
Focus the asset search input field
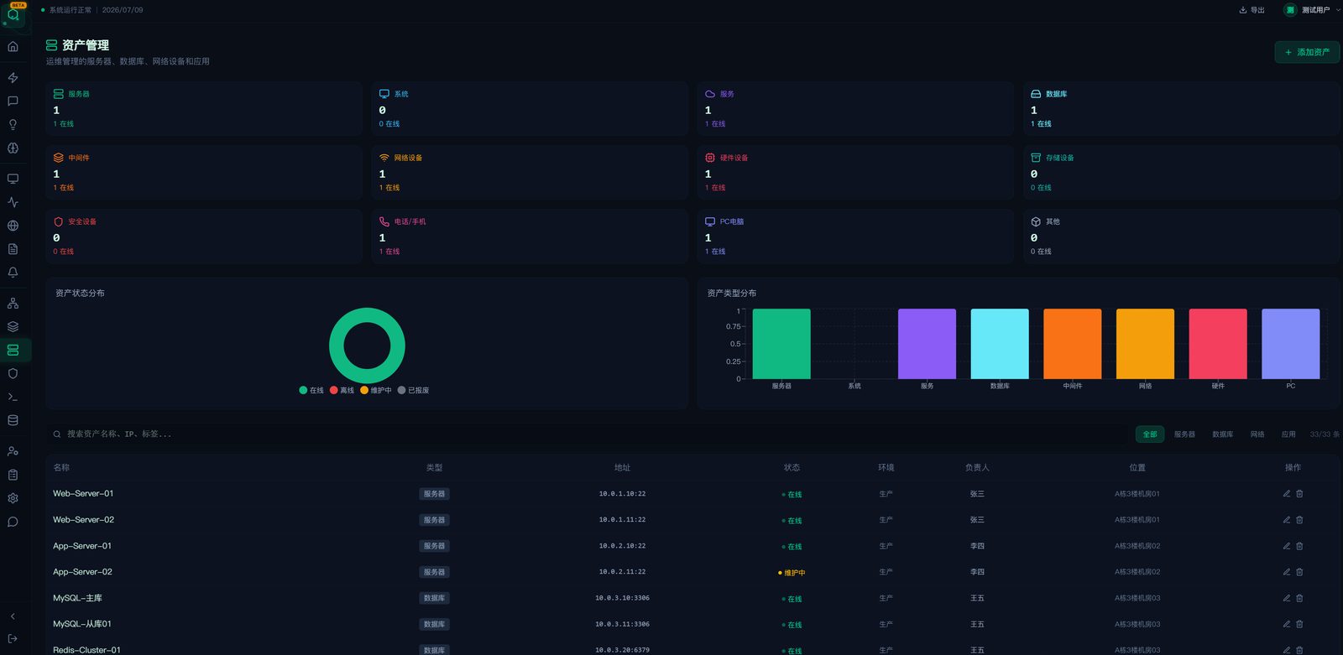(x=588, y=434)
